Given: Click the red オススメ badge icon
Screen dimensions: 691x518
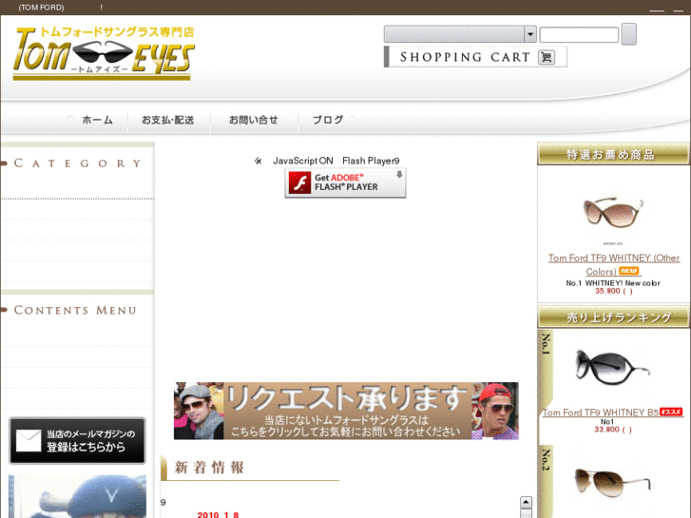Looking at the screenshot, I should coord(671,412).
